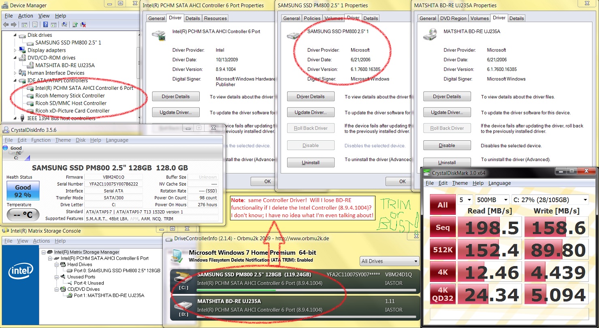Click the Good 92% health status box
599x328 pixels.
click(x=23, y=191)
